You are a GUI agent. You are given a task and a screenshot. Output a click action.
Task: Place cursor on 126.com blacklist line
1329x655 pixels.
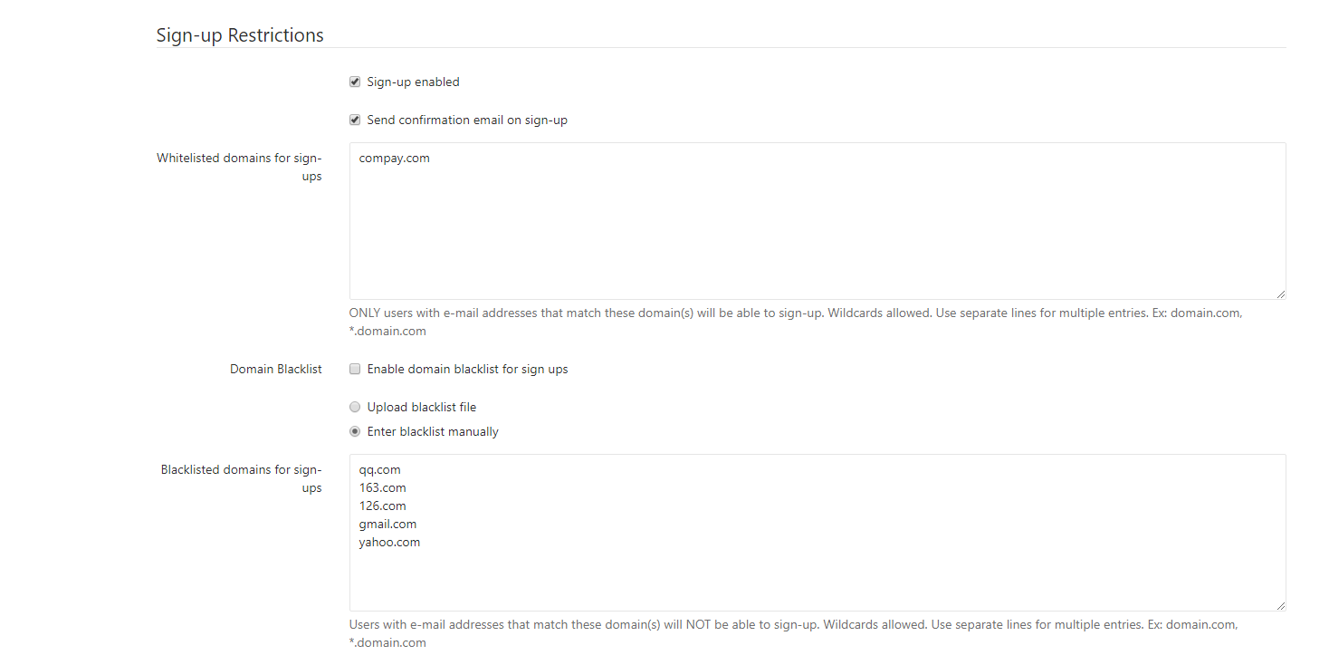[x=382, y=506]
